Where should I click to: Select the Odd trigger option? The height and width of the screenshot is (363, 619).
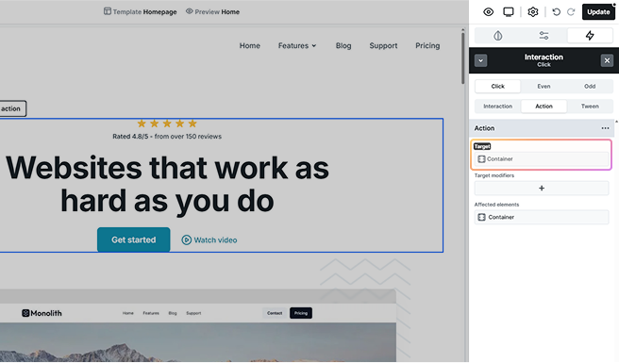pyautogui.click(x=590, y=86)
